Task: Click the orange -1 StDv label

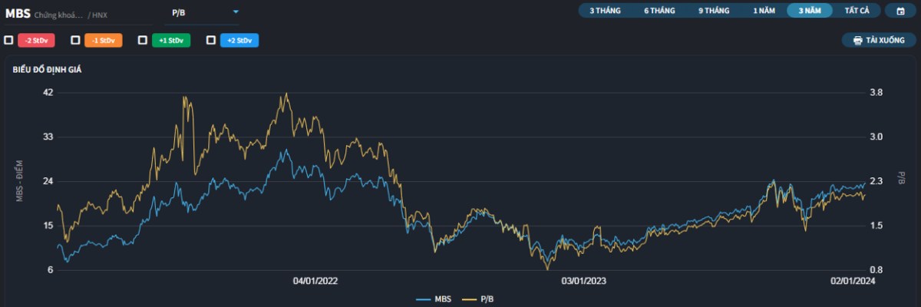Action: coord(104,40)
